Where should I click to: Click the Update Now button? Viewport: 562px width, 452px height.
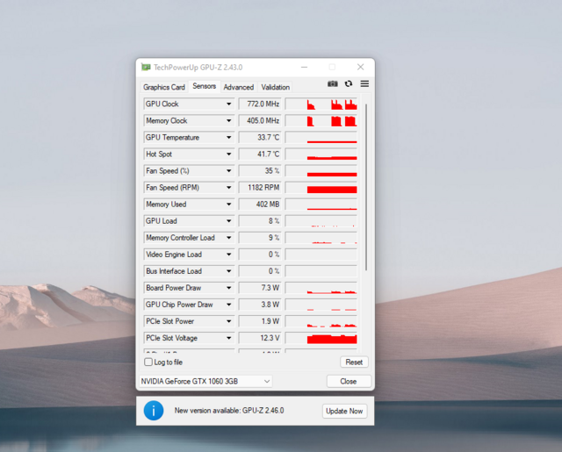point(344,411)
